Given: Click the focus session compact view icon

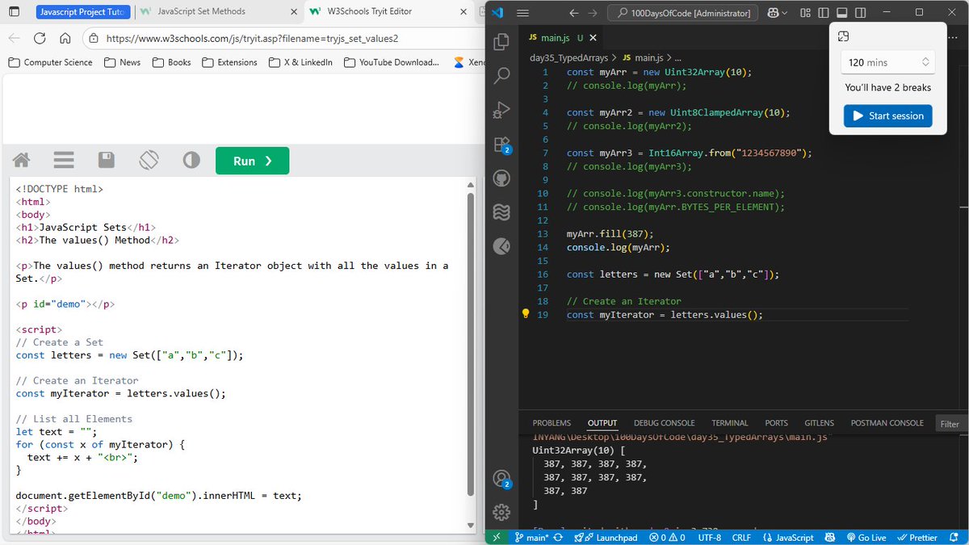Looking at the screenshot, I should 843,36.
